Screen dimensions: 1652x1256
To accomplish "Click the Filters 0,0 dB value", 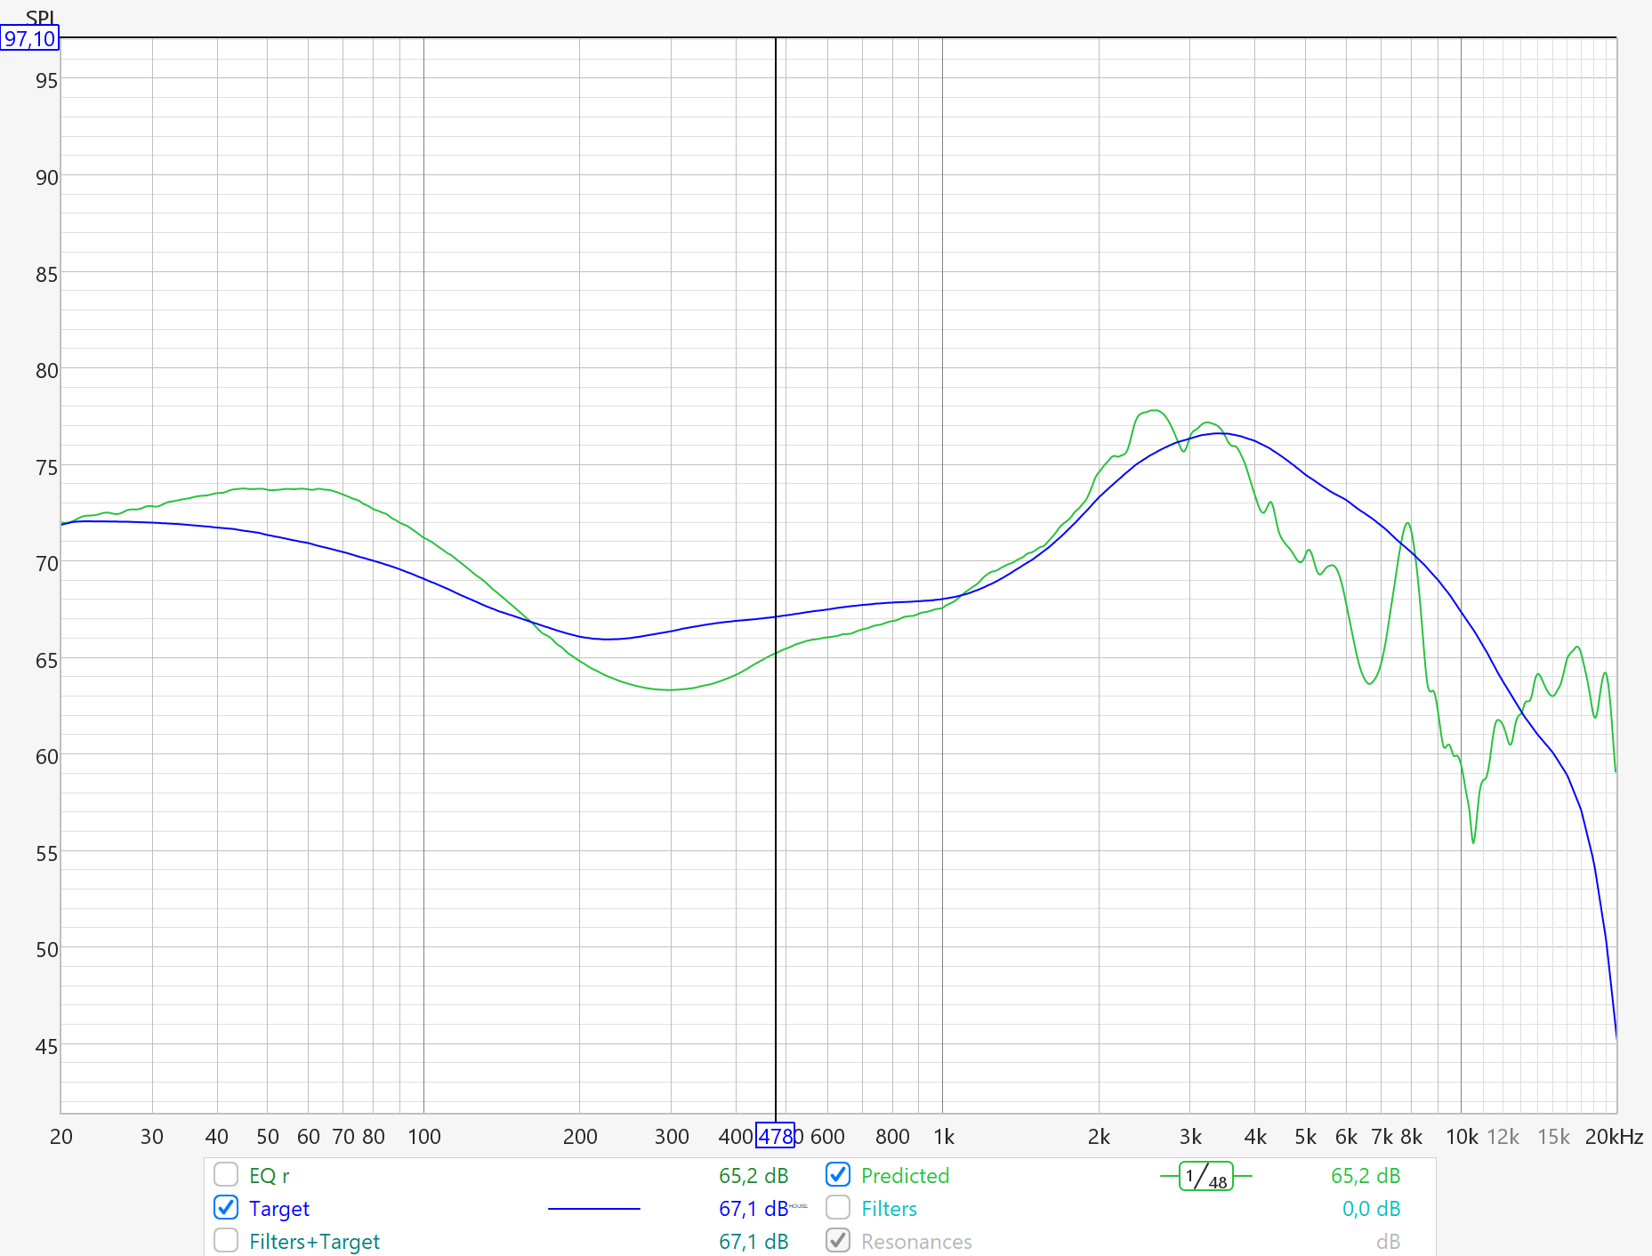I will (1371, 1209).
